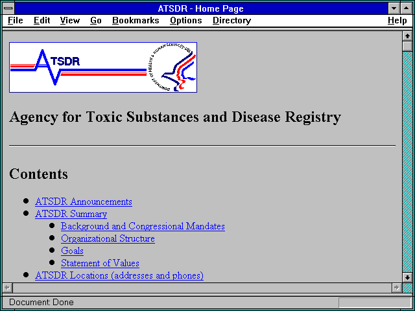Open the Help menu

(397, 21)
